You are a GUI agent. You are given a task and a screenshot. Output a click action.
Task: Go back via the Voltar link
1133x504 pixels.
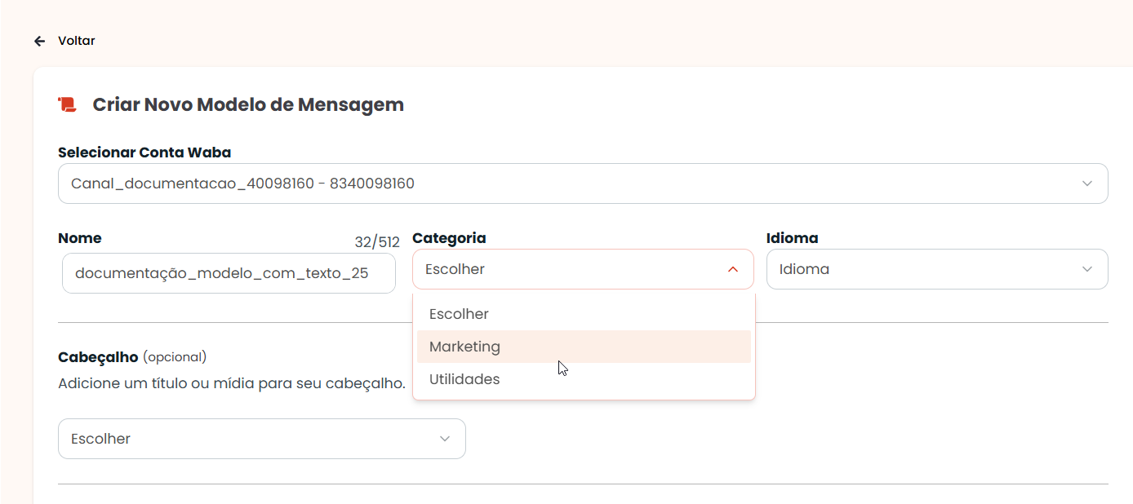(x=76, y=41)
